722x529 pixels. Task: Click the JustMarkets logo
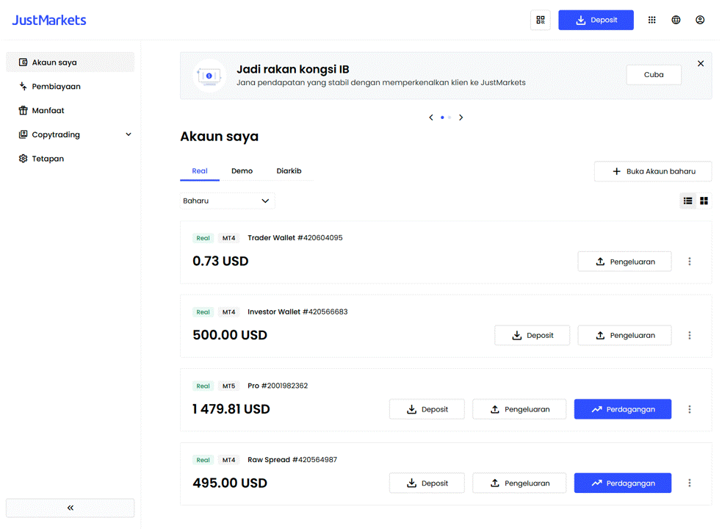tap(49, 20)
